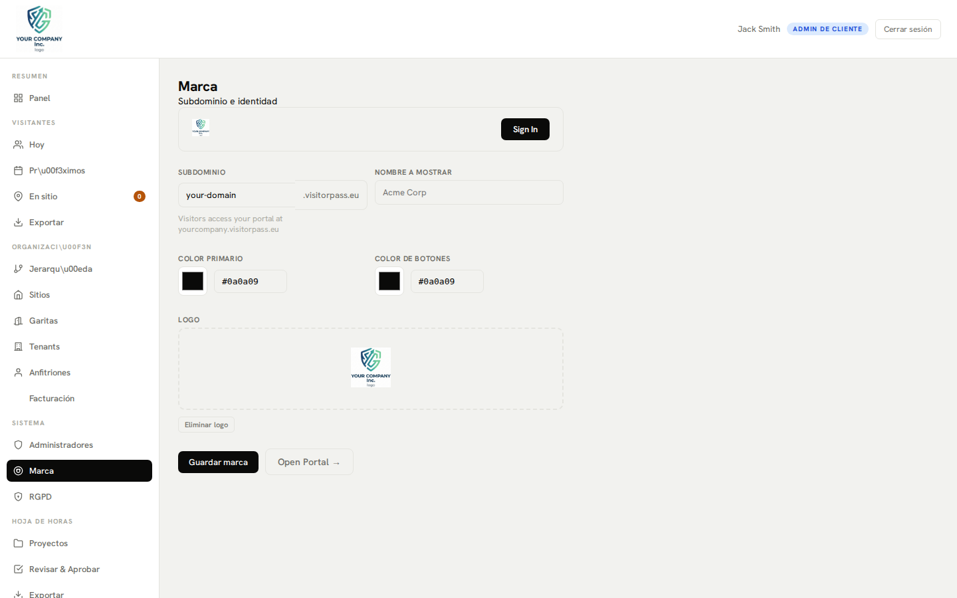Open the Garitas gatehouse icon
Viewport: 957px width, 598px height.
(17, 320)
